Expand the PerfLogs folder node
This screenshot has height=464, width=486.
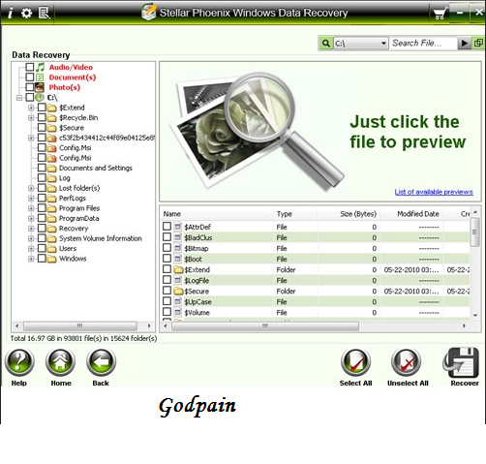31,199
